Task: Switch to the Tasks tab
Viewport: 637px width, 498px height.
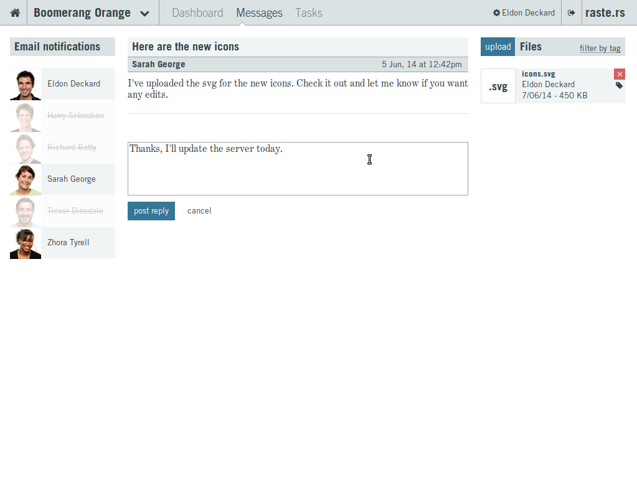Action: [x=309, y=12]
